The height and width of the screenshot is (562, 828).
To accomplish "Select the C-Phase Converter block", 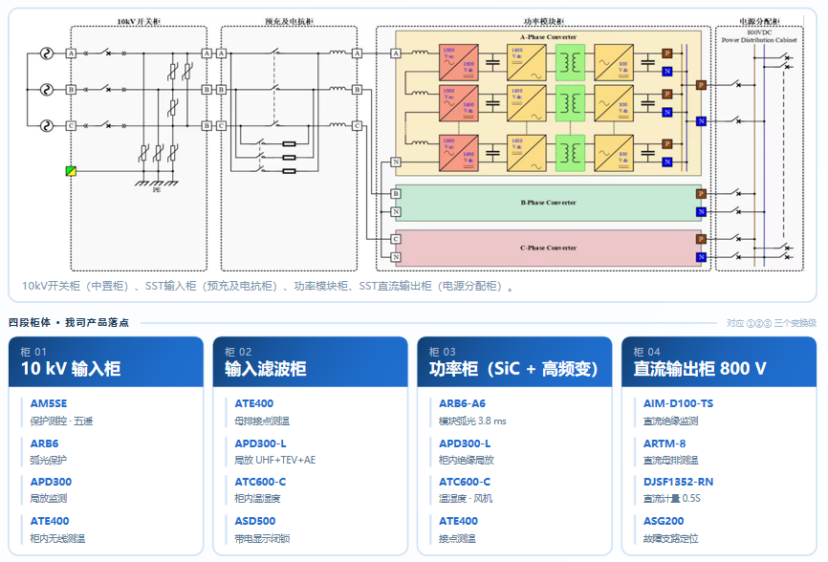I will pos(548,248).
